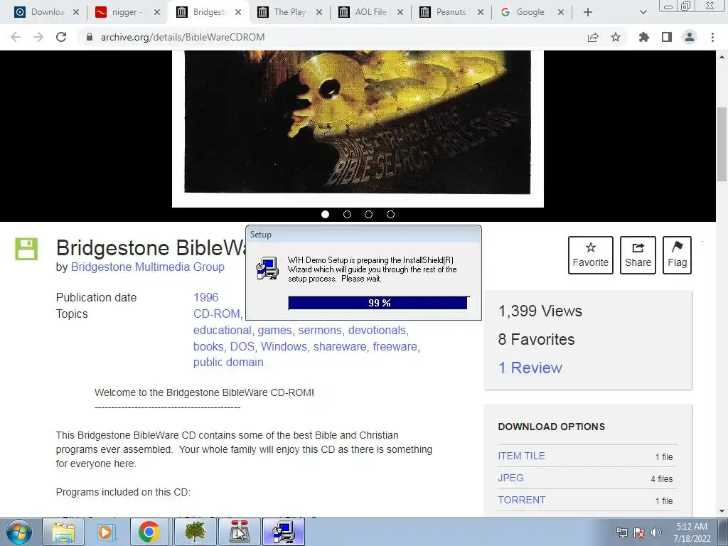The height and width of the screenshot is (546, 728).
Task: Click the Favorite button
Action: (591, 255)
